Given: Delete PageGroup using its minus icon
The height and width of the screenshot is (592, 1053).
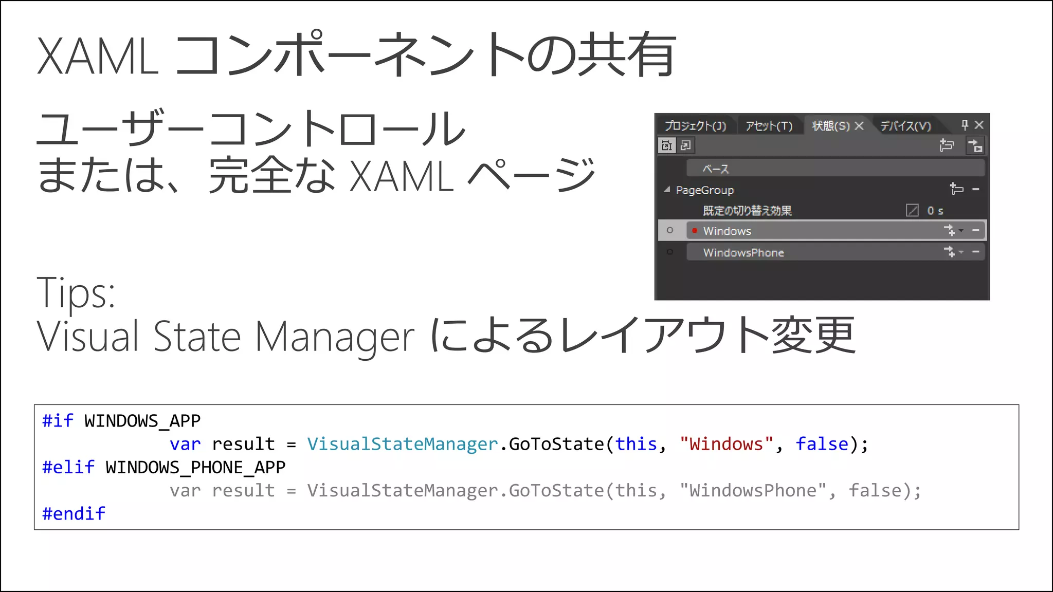Looking at the screenshot, I should [976, 190].
